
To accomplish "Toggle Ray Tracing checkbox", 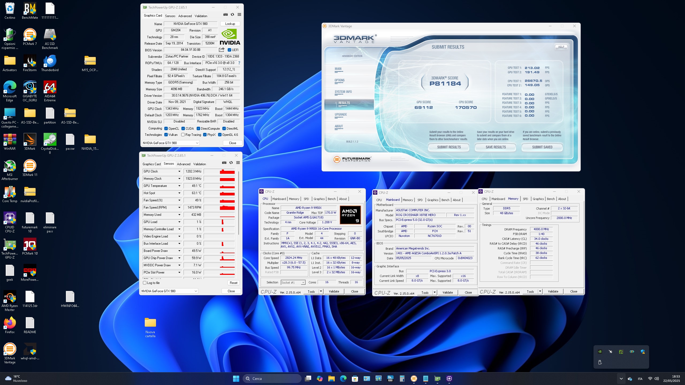I will pyautogui.click(x=183, y=135).
